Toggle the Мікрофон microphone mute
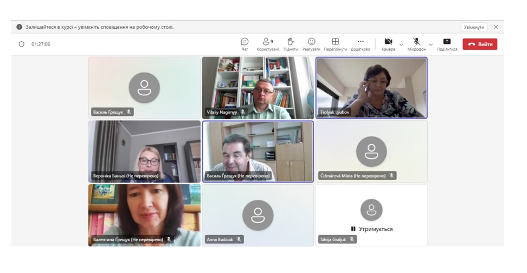 coord(416,44)
